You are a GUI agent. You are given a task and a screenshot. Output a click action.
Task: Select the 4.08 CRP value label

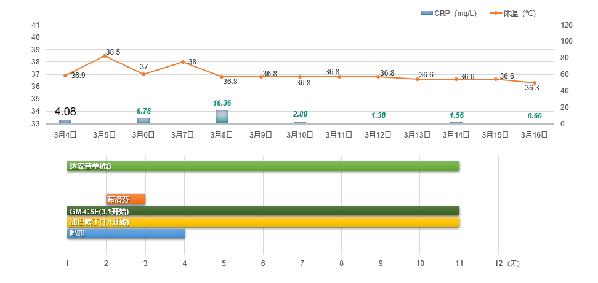click(65, 112)
